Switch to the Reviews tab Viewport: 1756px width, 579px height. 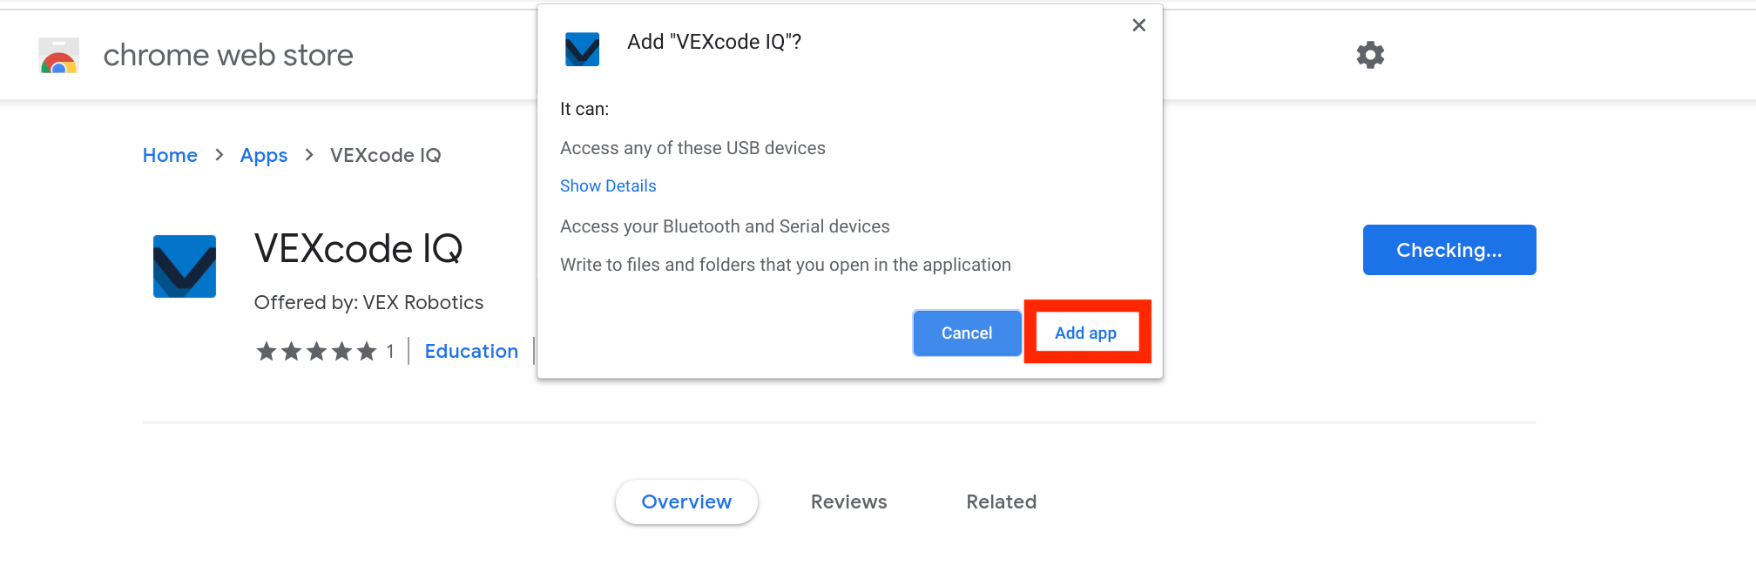(x=848, y=502)
